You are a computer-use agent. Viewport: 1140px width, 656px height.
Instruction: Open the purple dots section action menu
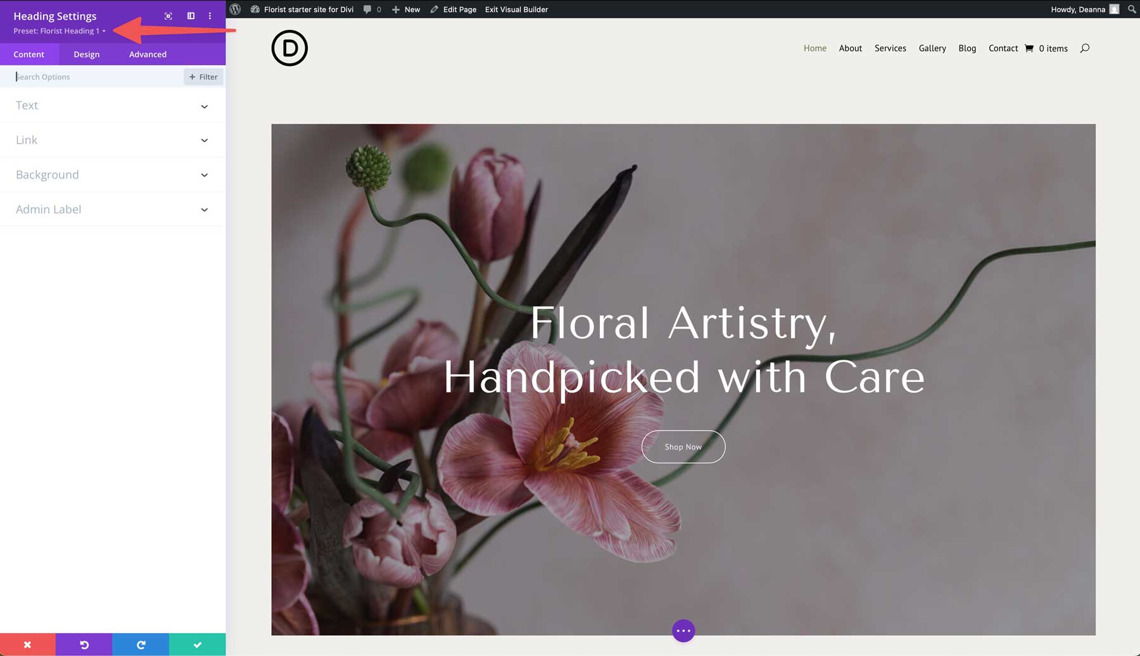click(683, 631)
